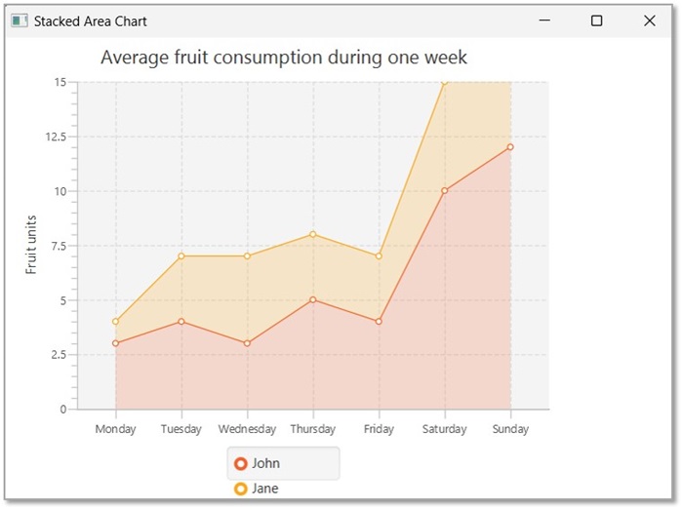Click Jane's Friday data point

379,256
